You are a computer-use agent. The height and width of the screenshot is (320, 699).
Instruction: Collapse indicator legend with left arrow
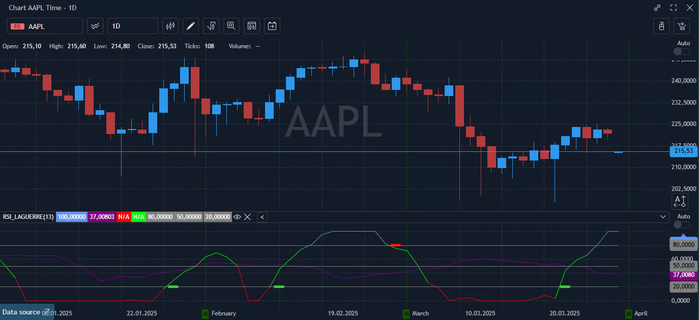(x=262, y=217)
